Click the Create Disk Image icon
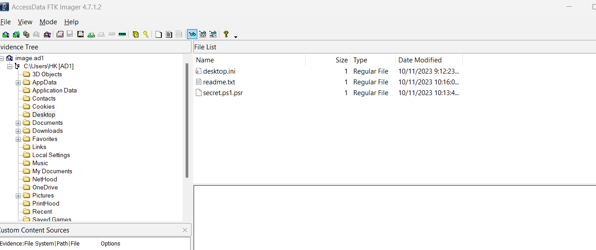596x250 pixels. (x=60, y=34)
